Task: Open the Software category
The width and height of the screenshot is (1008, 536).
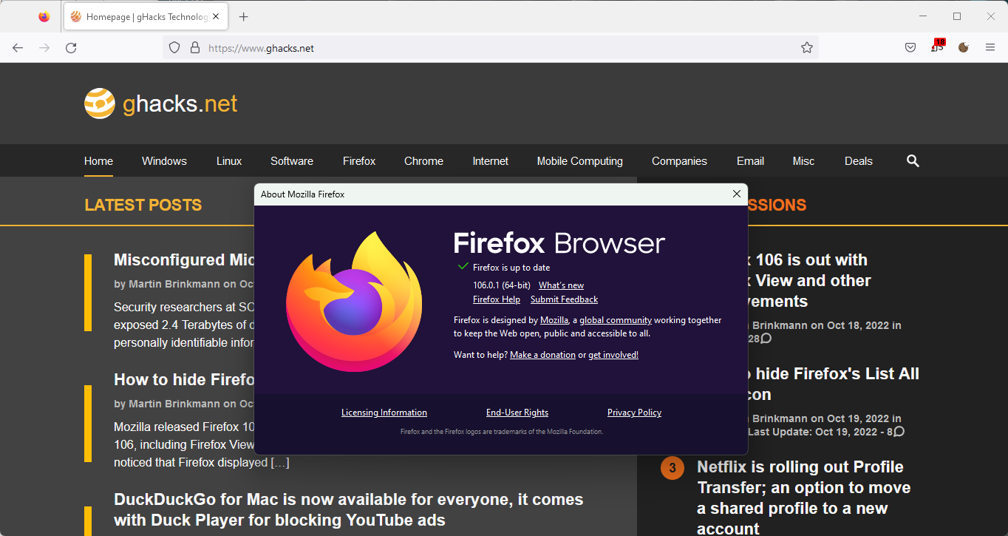Action: click(x=292, y=160)
